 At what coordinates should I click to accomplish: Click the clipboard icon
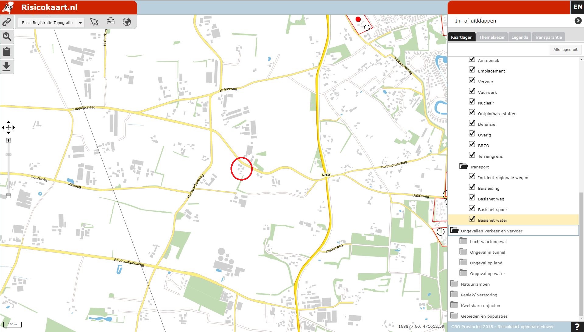7,51
